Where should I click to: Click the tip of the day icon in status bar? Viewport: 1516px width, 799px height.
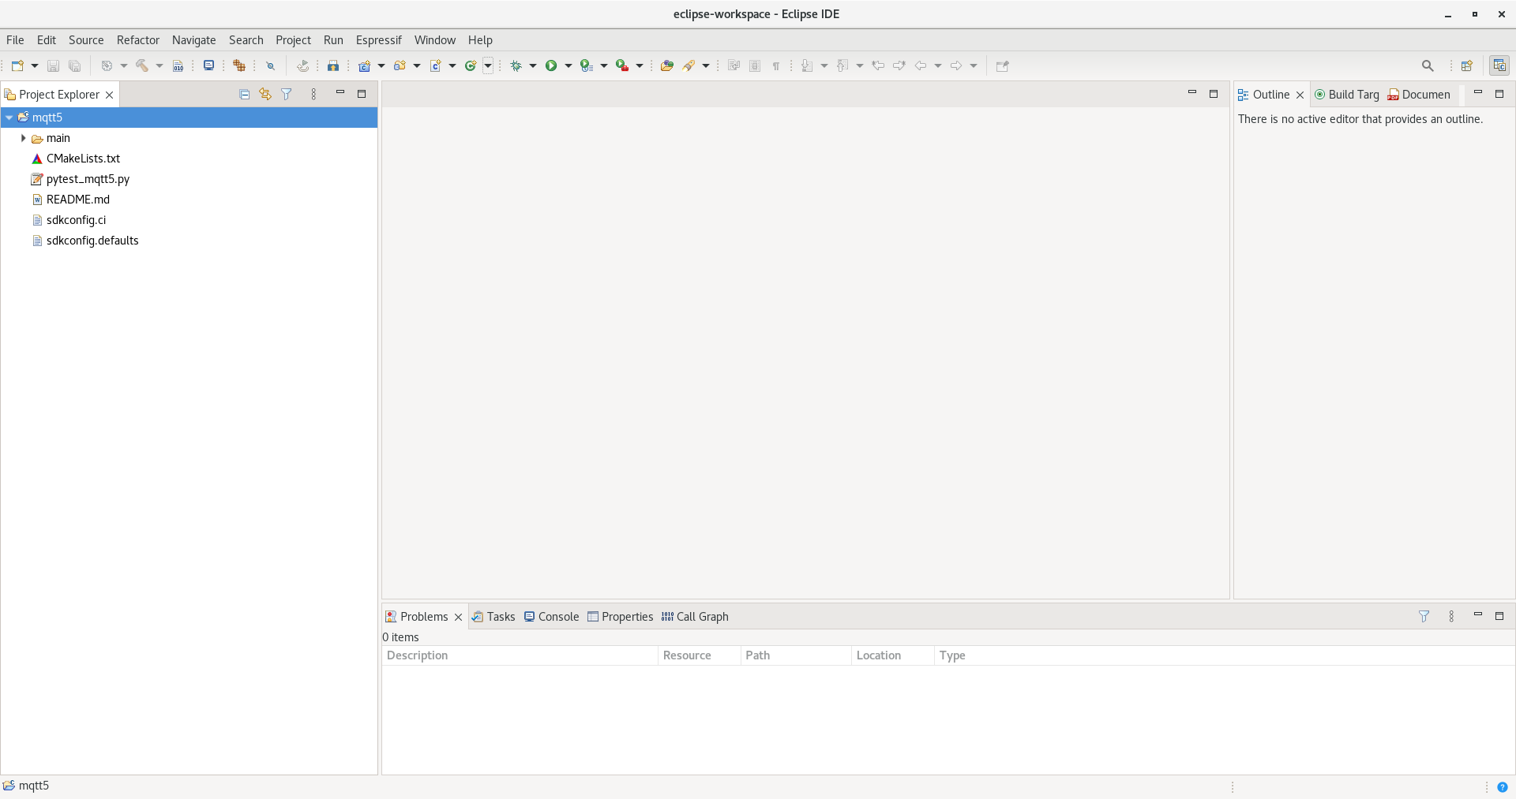click(1502, 786)
